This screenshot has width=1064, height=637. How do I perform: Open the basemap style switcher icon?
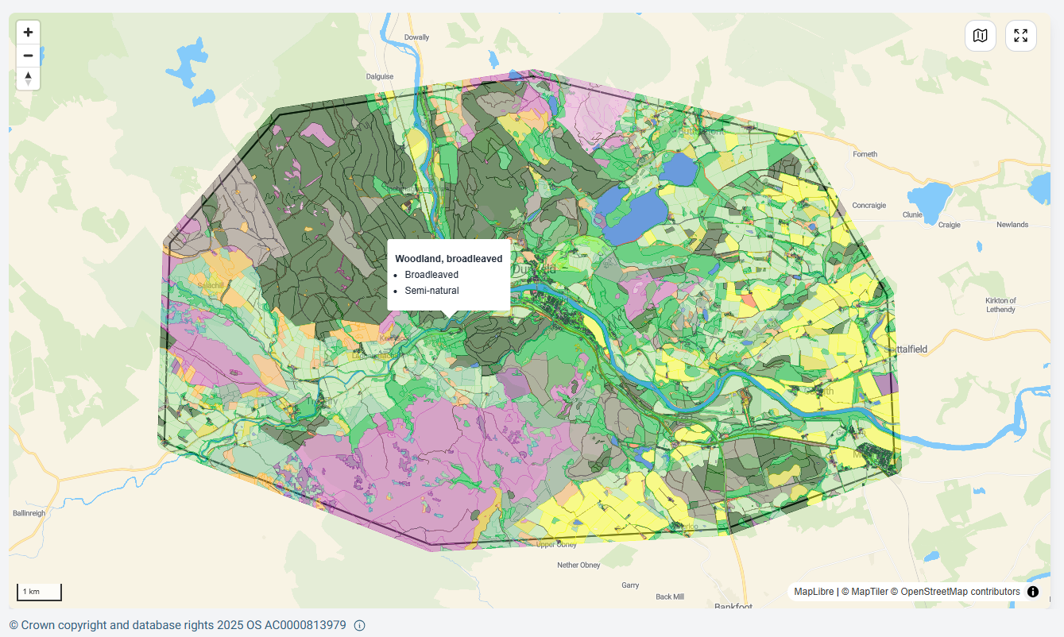coord(981,36)
